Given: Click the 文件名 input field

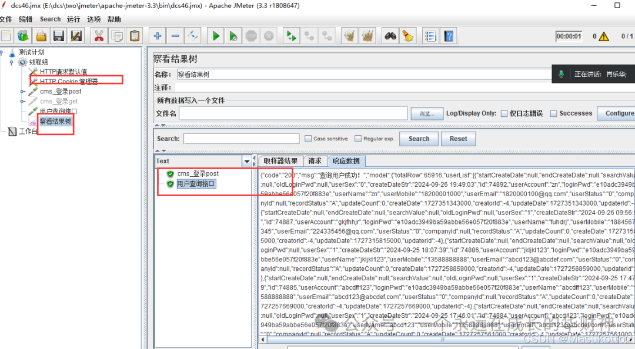Looking at the screenshot, I should (293, 113).
